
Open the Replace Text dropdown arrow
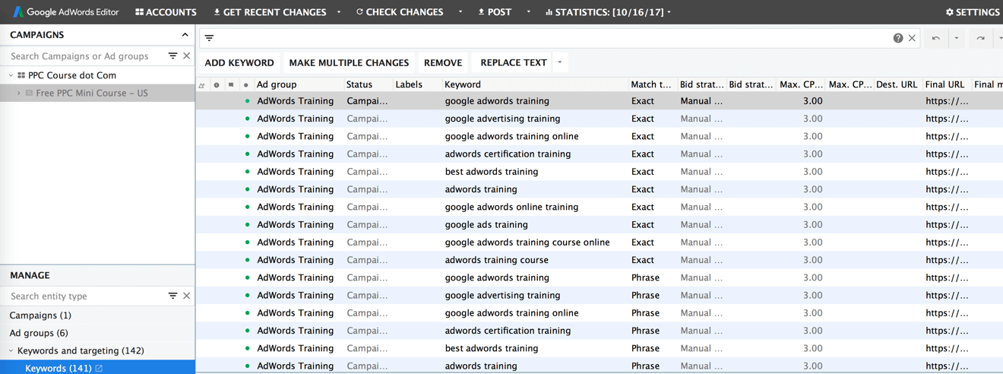pos(560,62)
